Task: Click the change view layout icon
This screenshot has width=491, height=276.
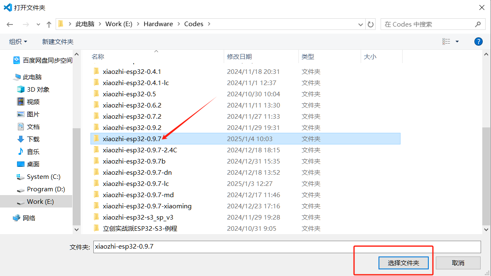Action: (446, 42)
